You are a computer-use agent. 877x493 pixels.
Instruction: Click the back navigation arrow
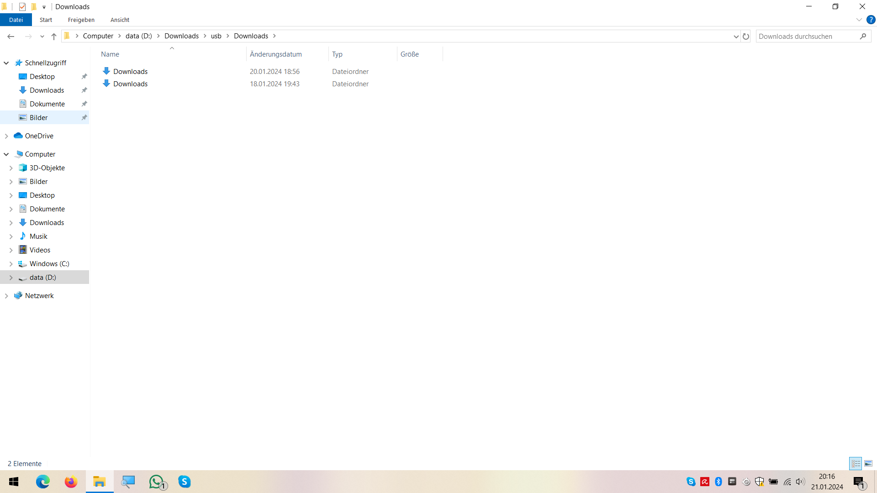coord(11,36)
